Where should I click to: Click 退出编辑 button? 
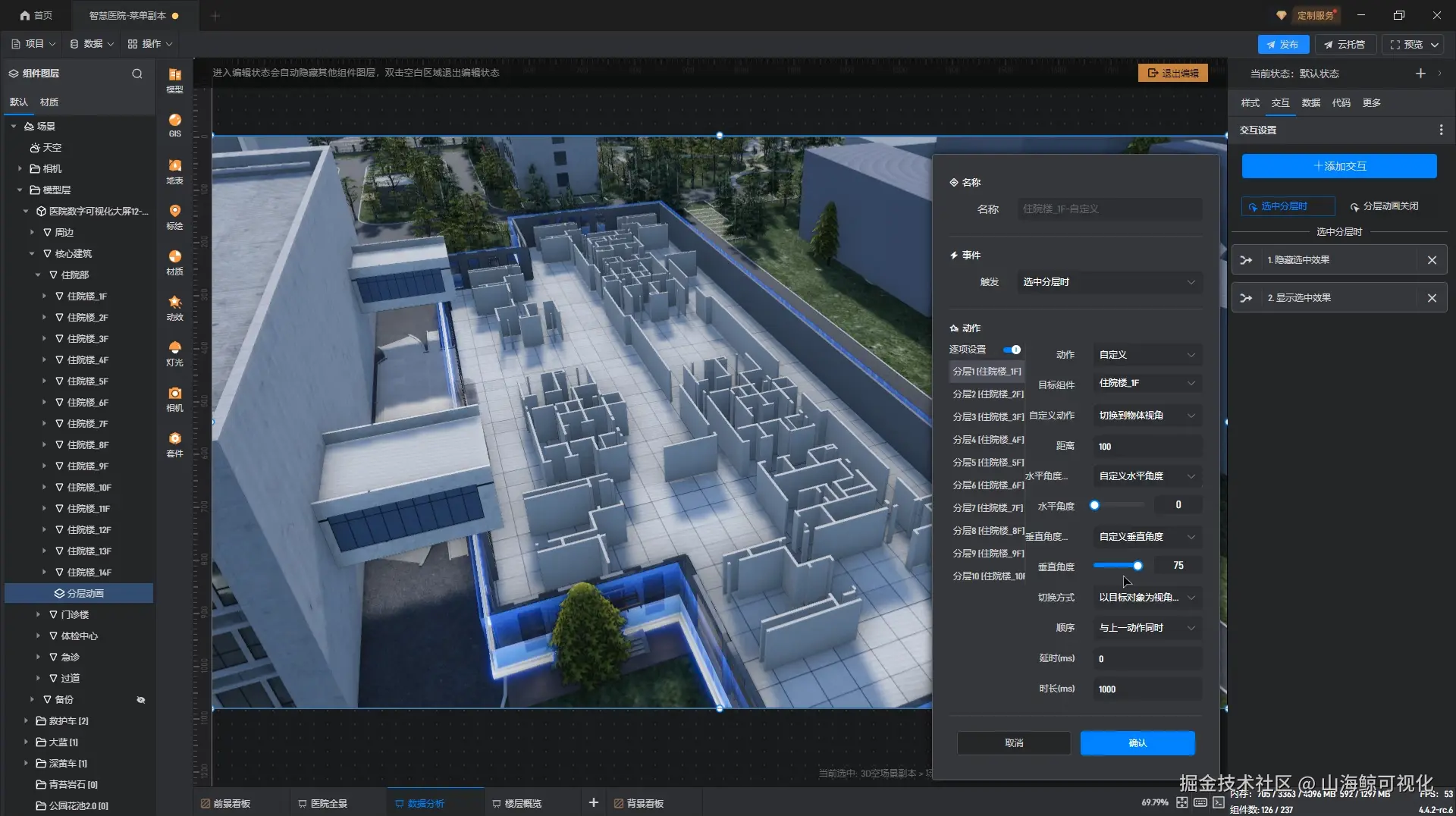[1173, 73]
